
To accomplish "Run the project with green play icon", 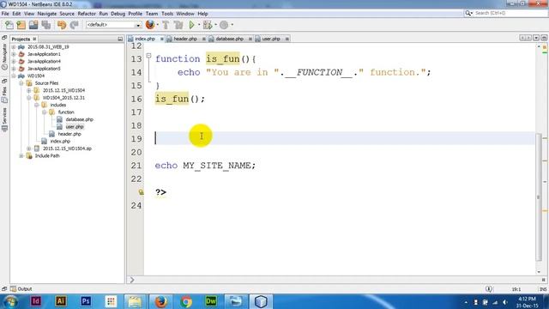I will tap(191, 25).
